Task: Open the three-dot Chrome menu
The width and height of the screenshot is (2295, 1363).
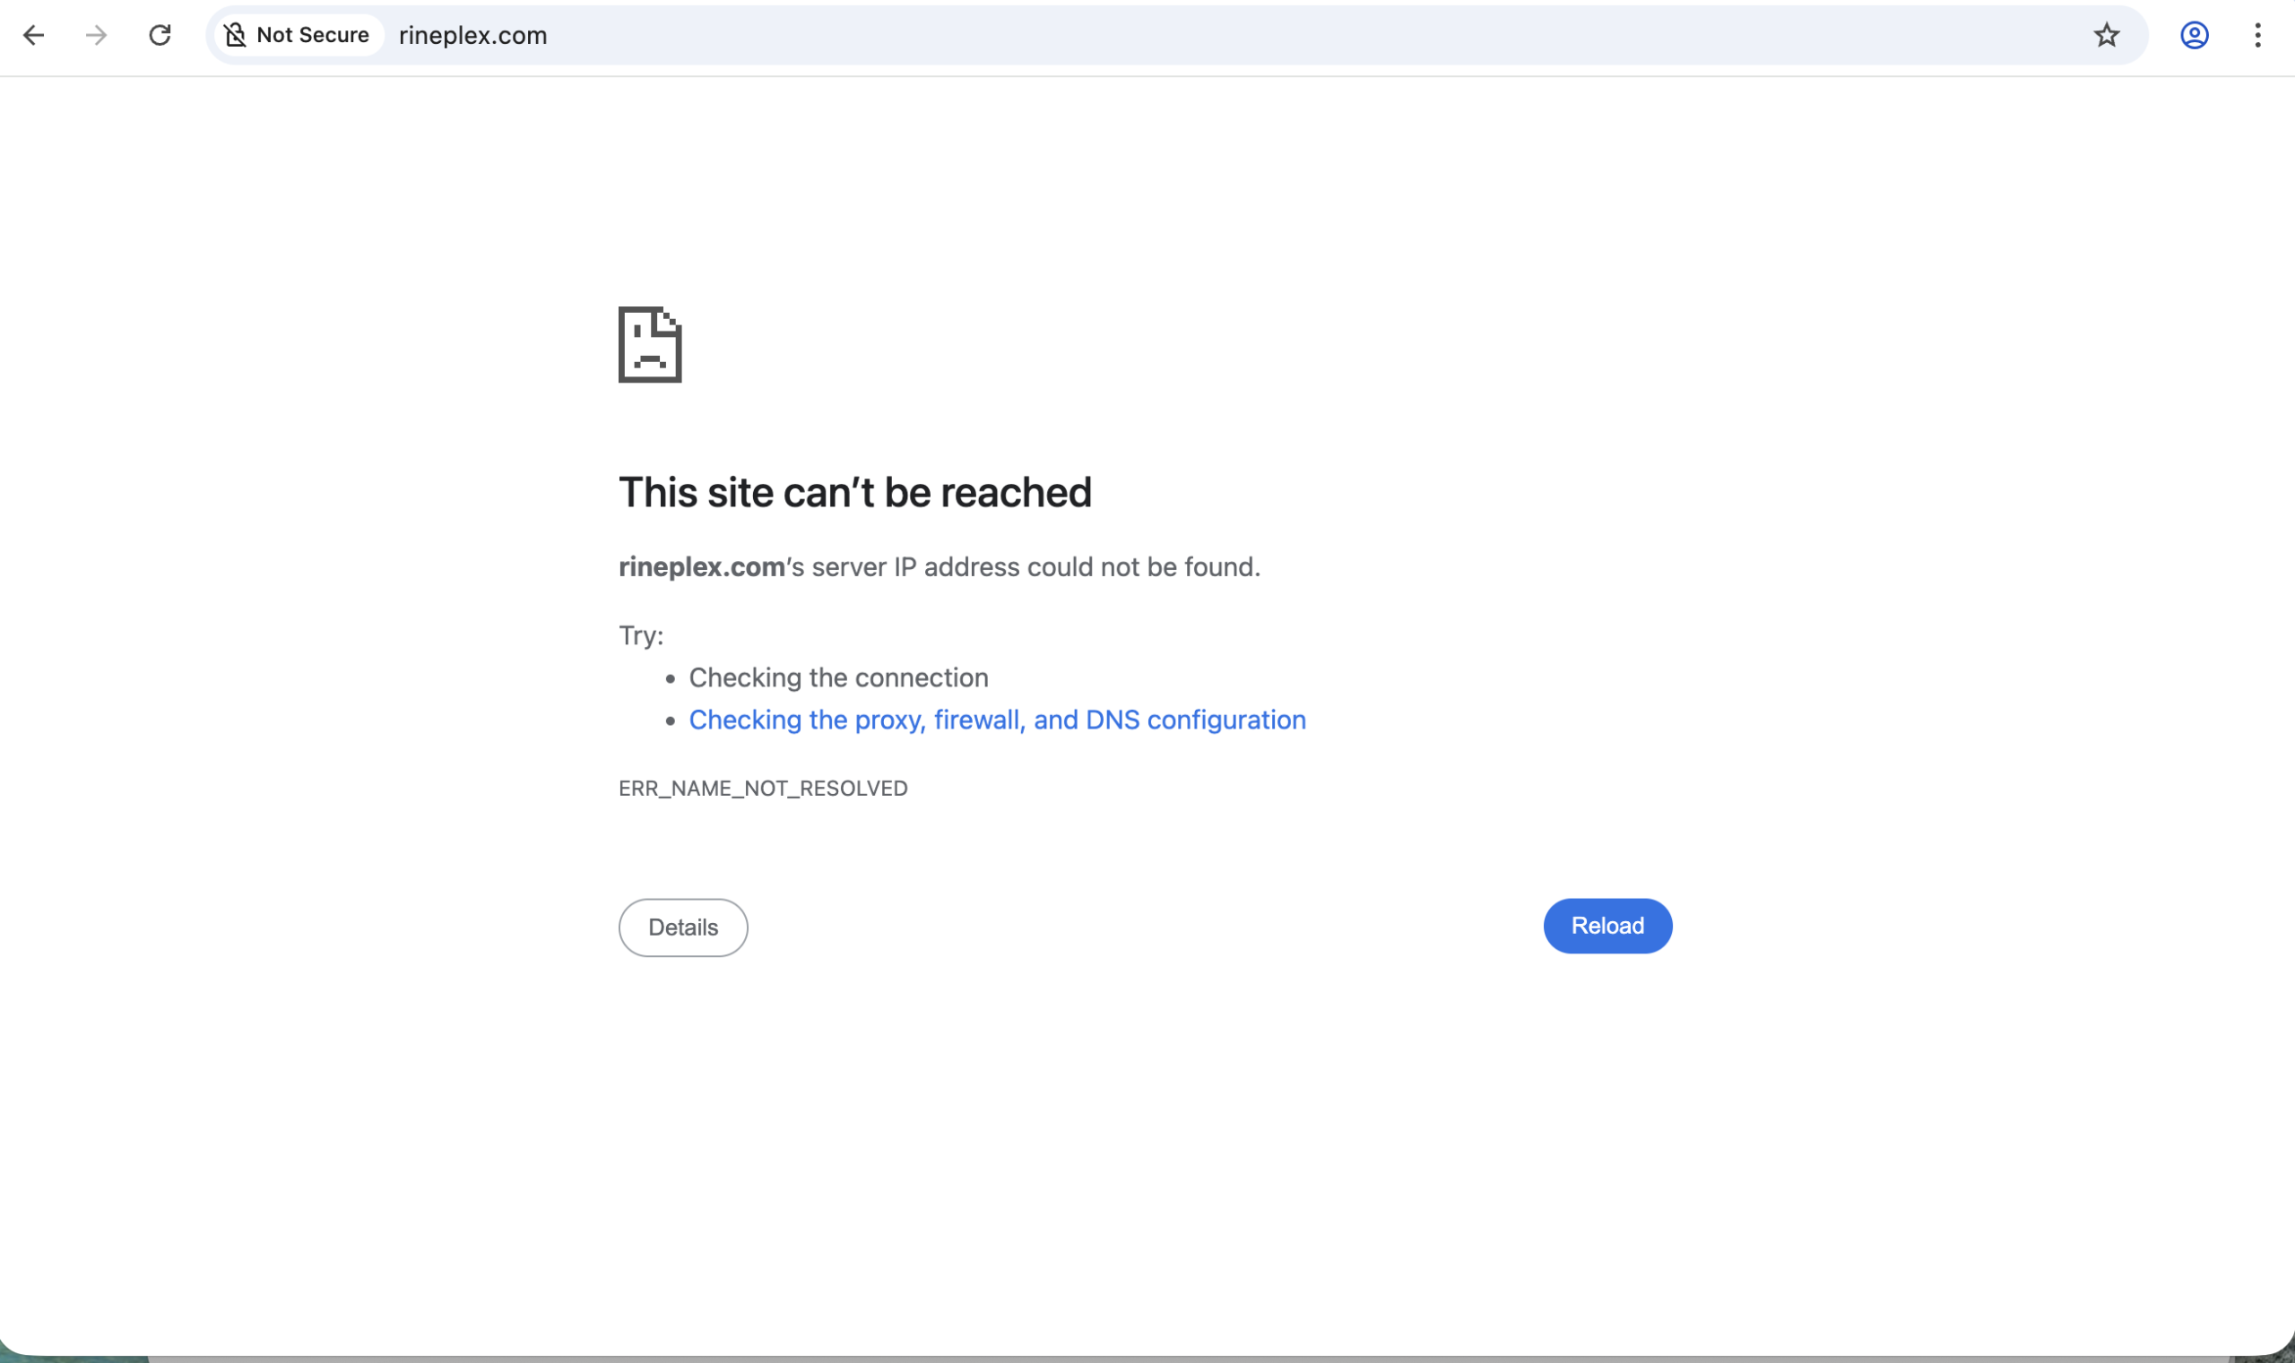Action: pos(2257,35)
